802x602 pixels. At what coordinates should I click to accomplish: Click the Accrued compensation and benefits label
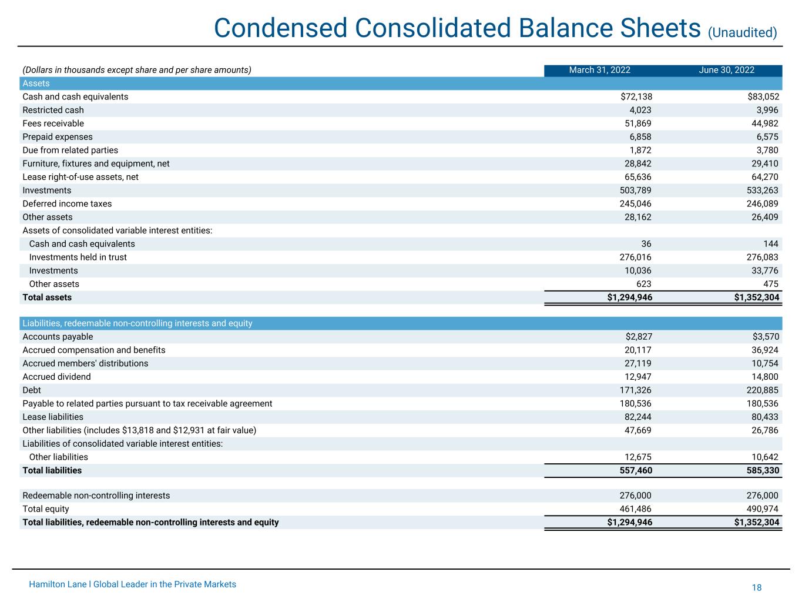click(x=94, y=350)
